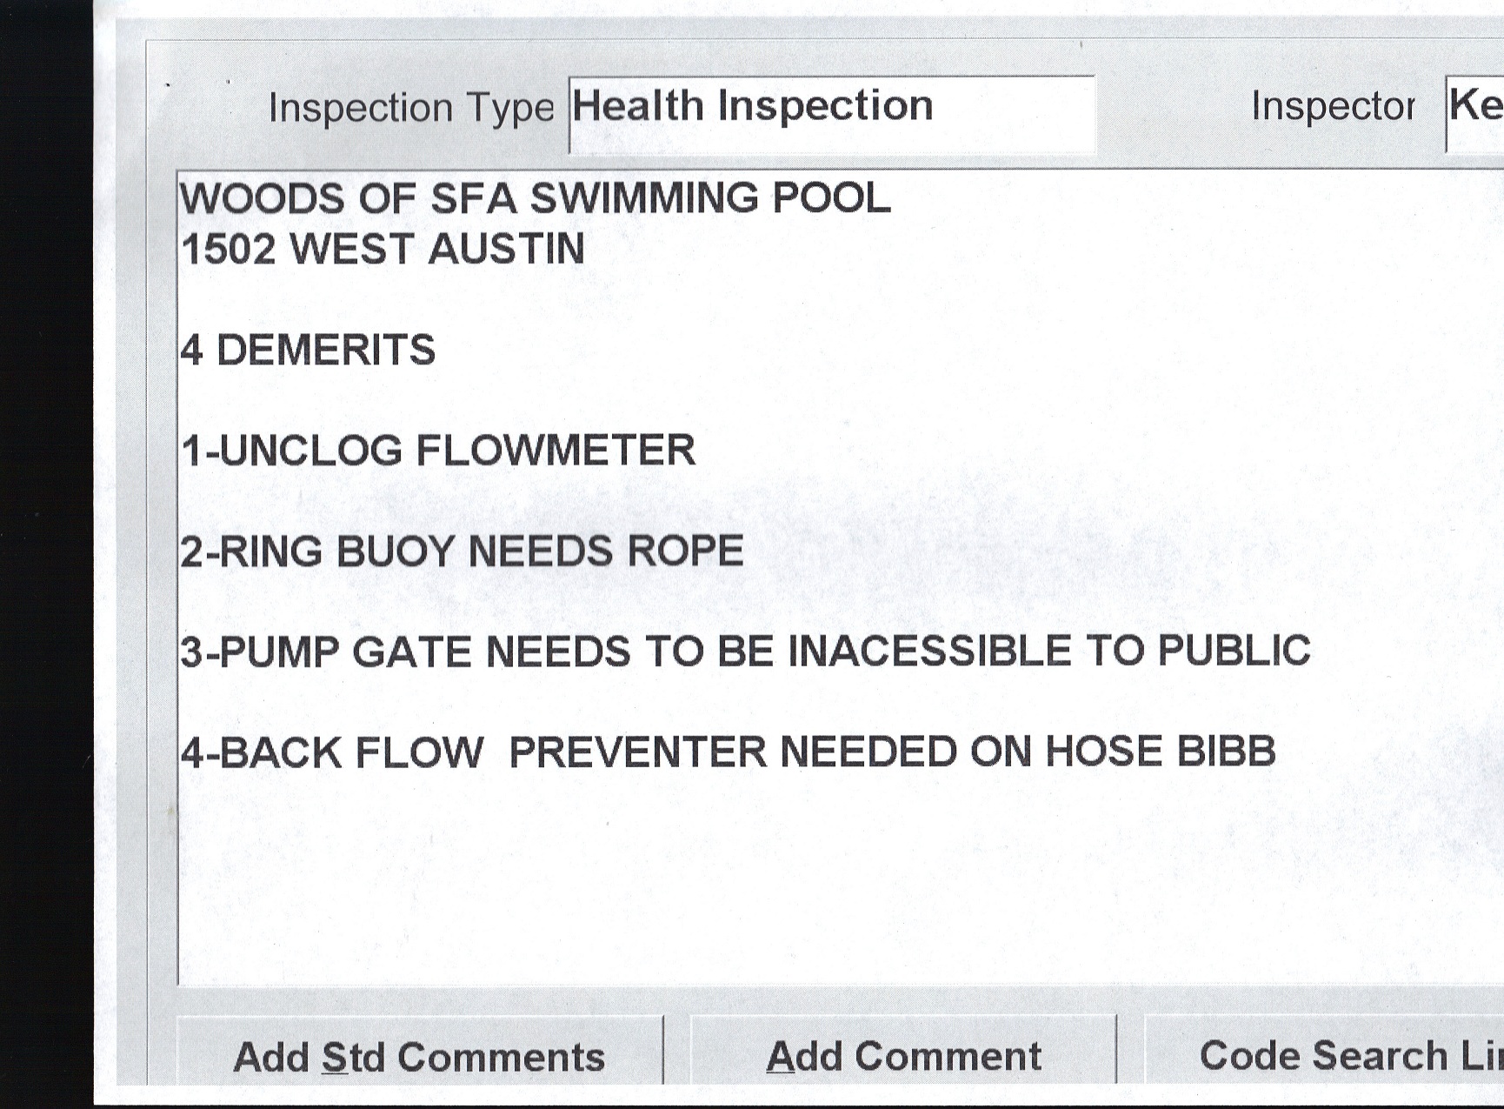This screenshot has height=1109, width=1504.
Task: Click the word PUBLIC in the comments
Action: tap(1234, 651)
